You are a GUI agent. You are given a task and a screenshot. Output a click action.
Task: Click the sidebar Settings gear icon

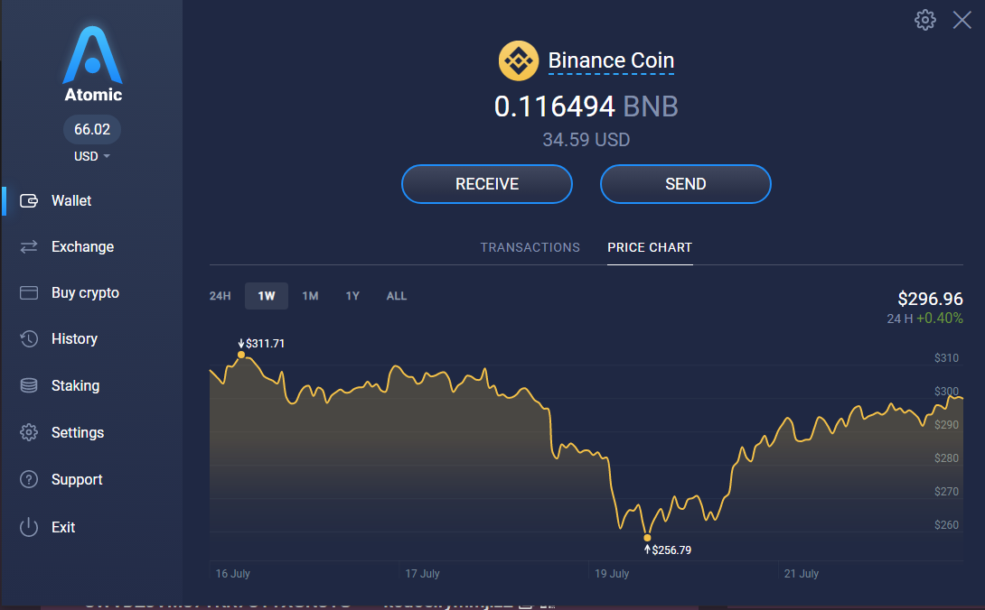coord(29,432)
